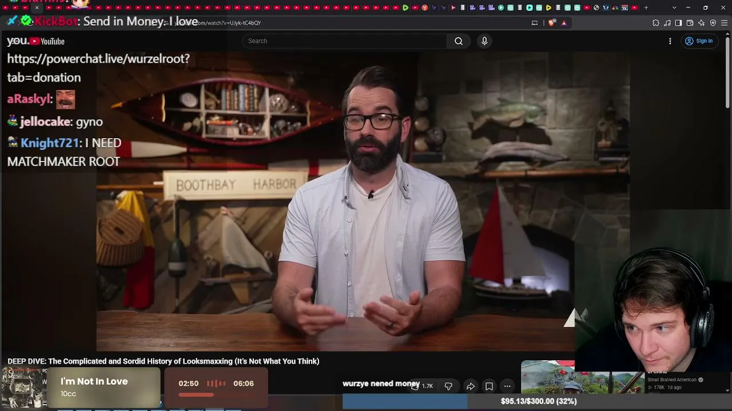Open the Small Brained American recommended thumbnail

coord(583,377)
